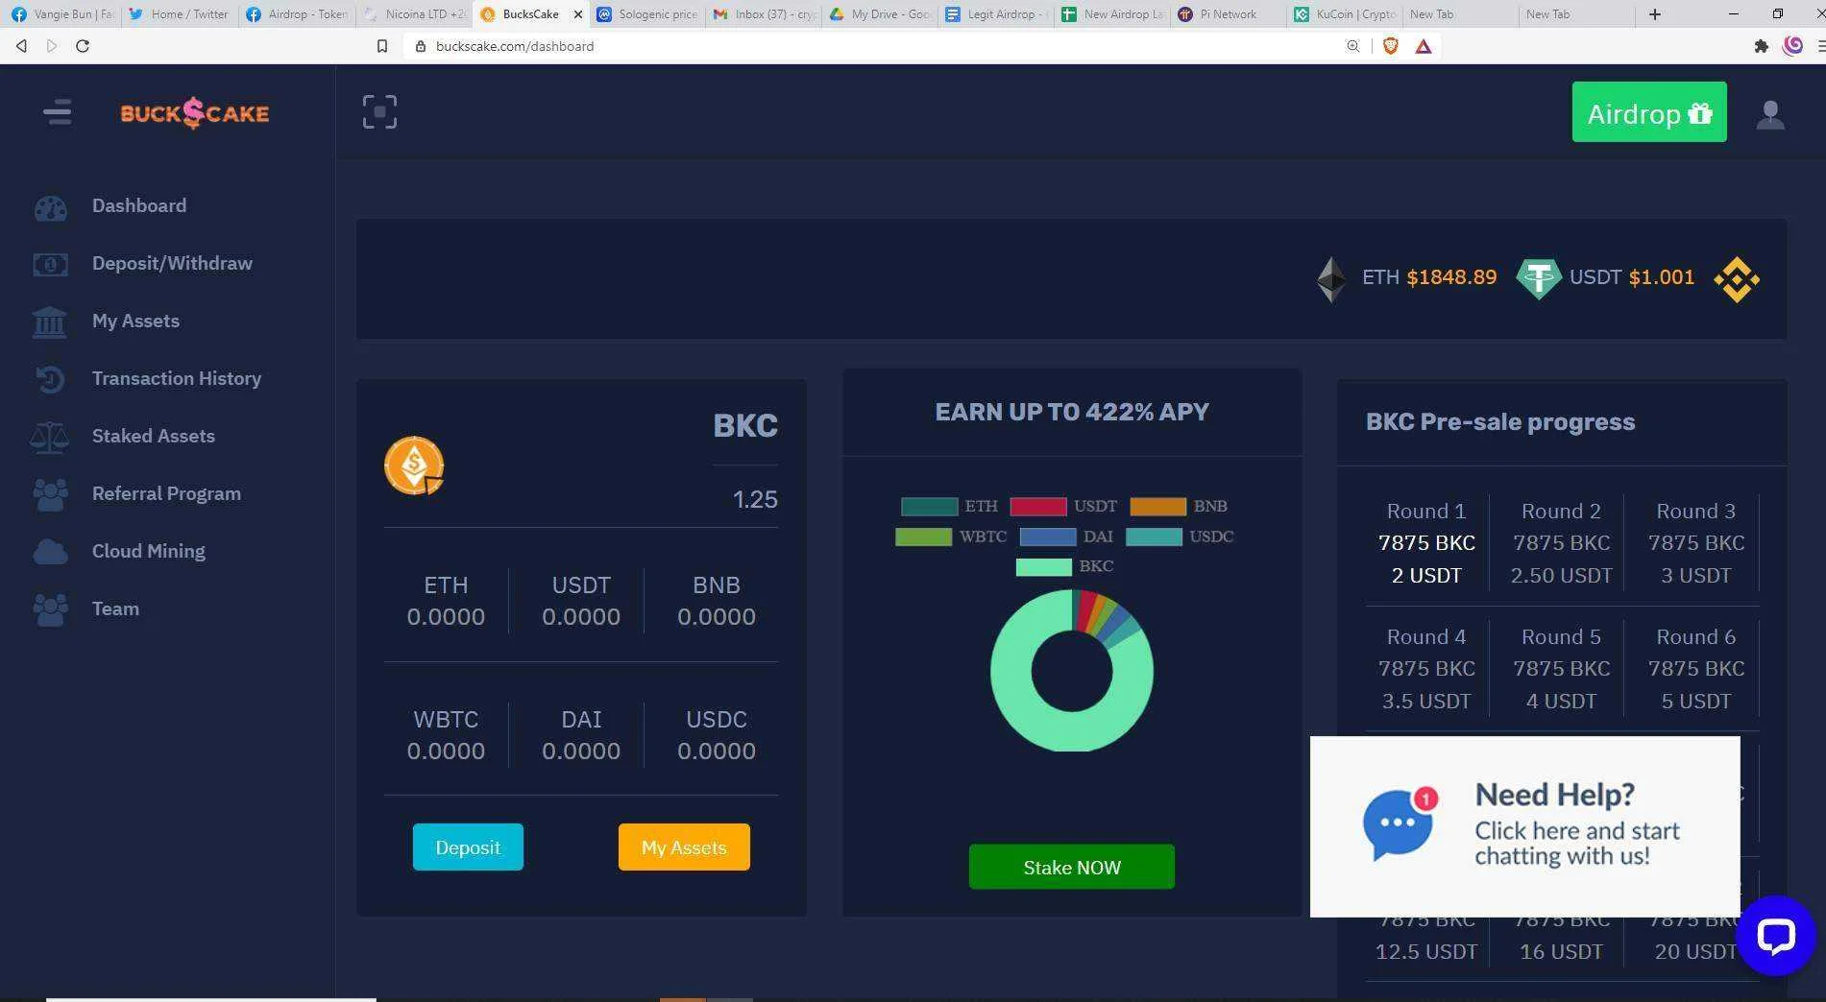Reload the page

click(x=83, y=46)
